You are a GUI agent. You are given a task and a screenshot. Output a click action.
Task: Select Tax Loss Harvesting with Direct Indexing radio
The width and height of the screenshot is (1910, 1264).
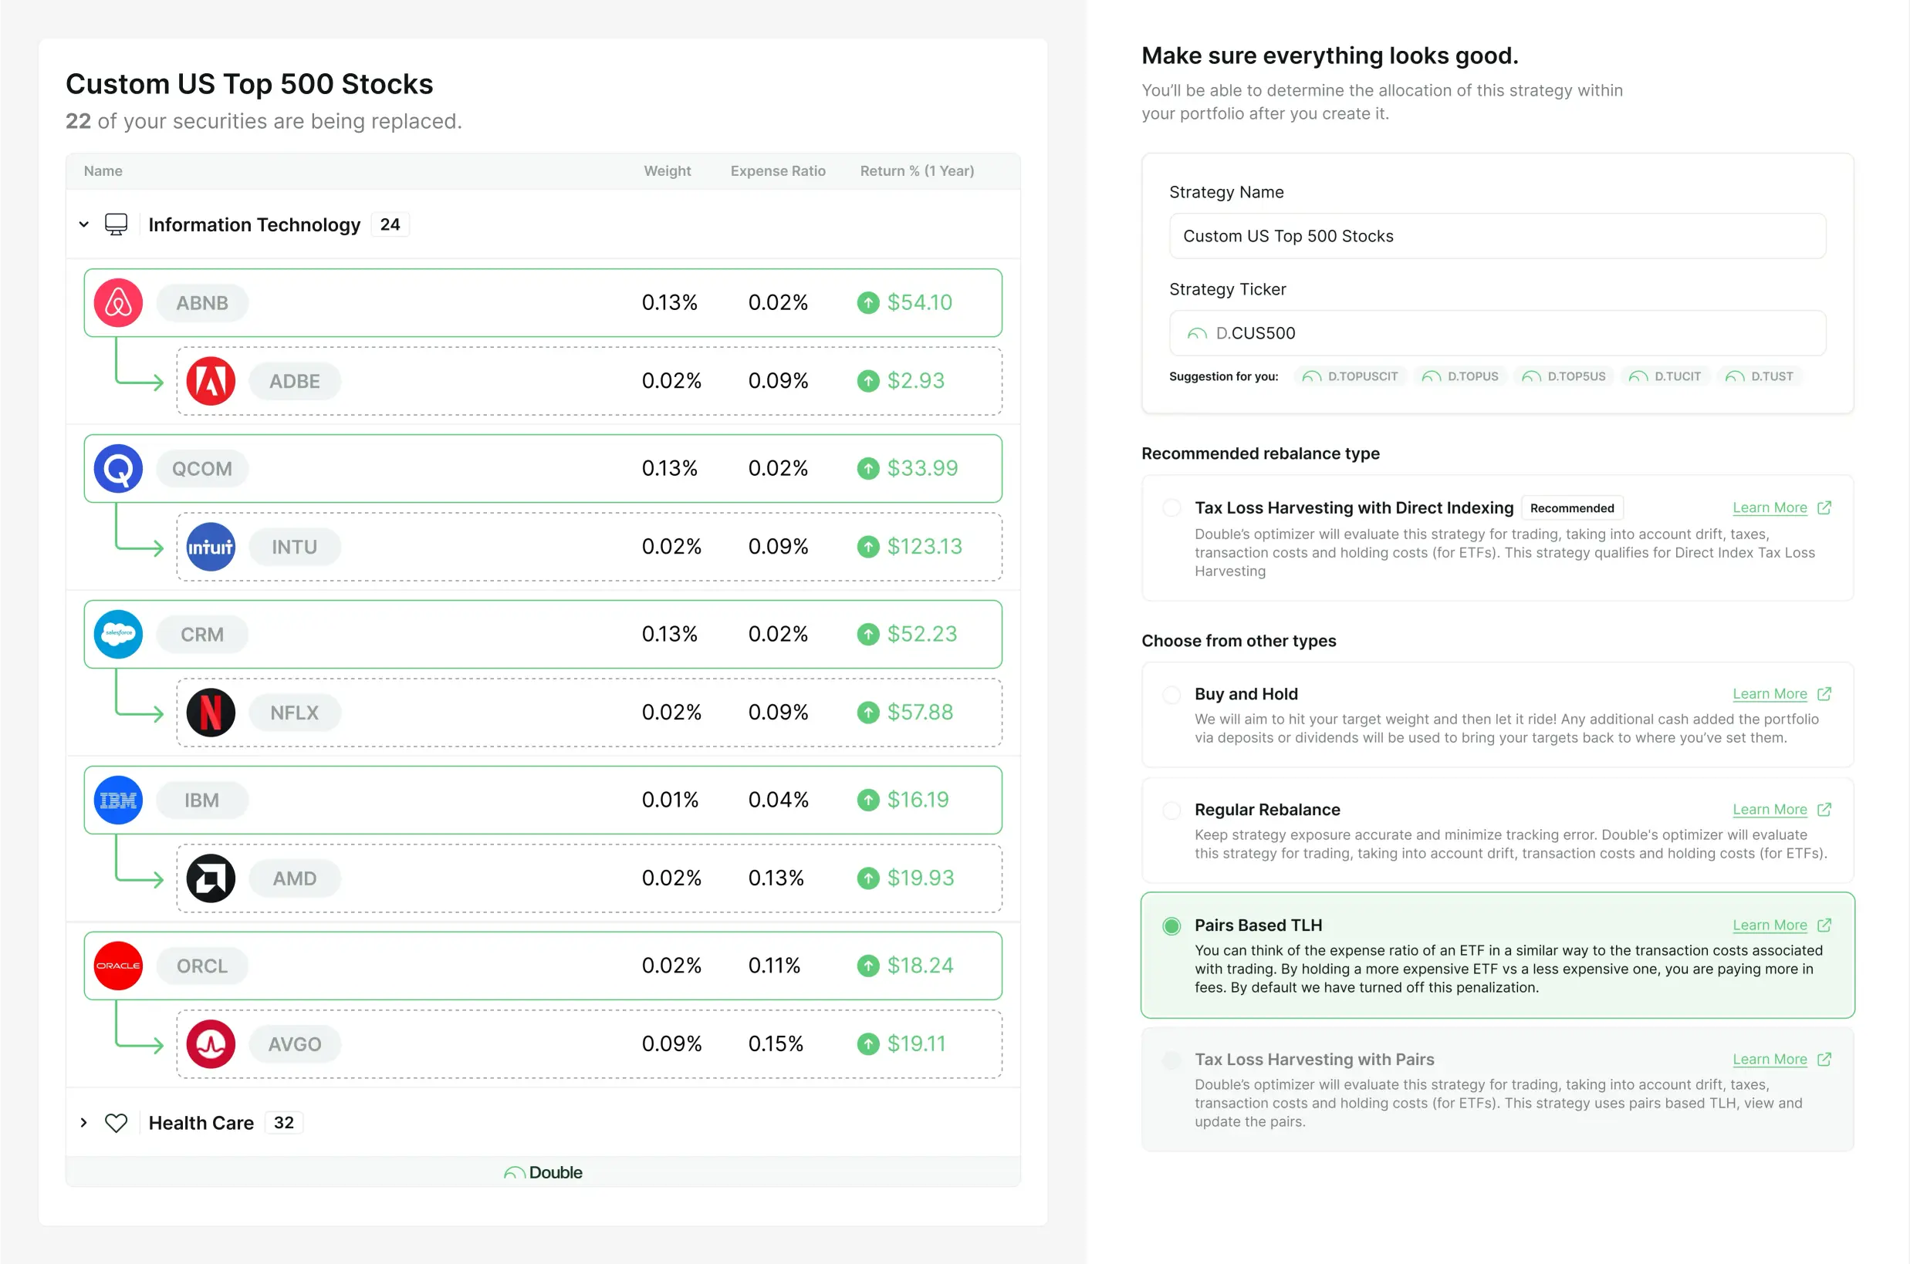[x=1172, y=508]
